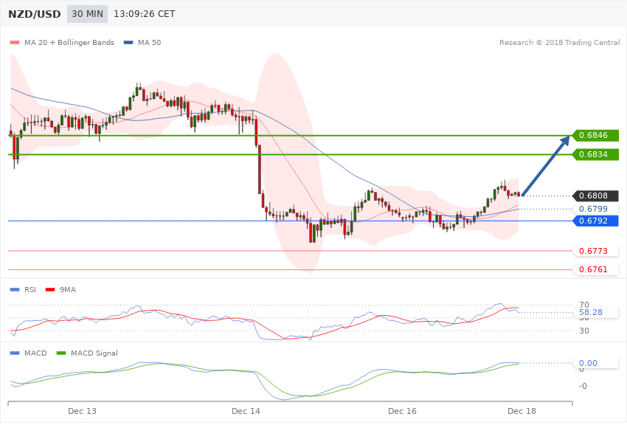
Task: Click the Dec 13 date axis label
Action: click(x=82, y=411)
